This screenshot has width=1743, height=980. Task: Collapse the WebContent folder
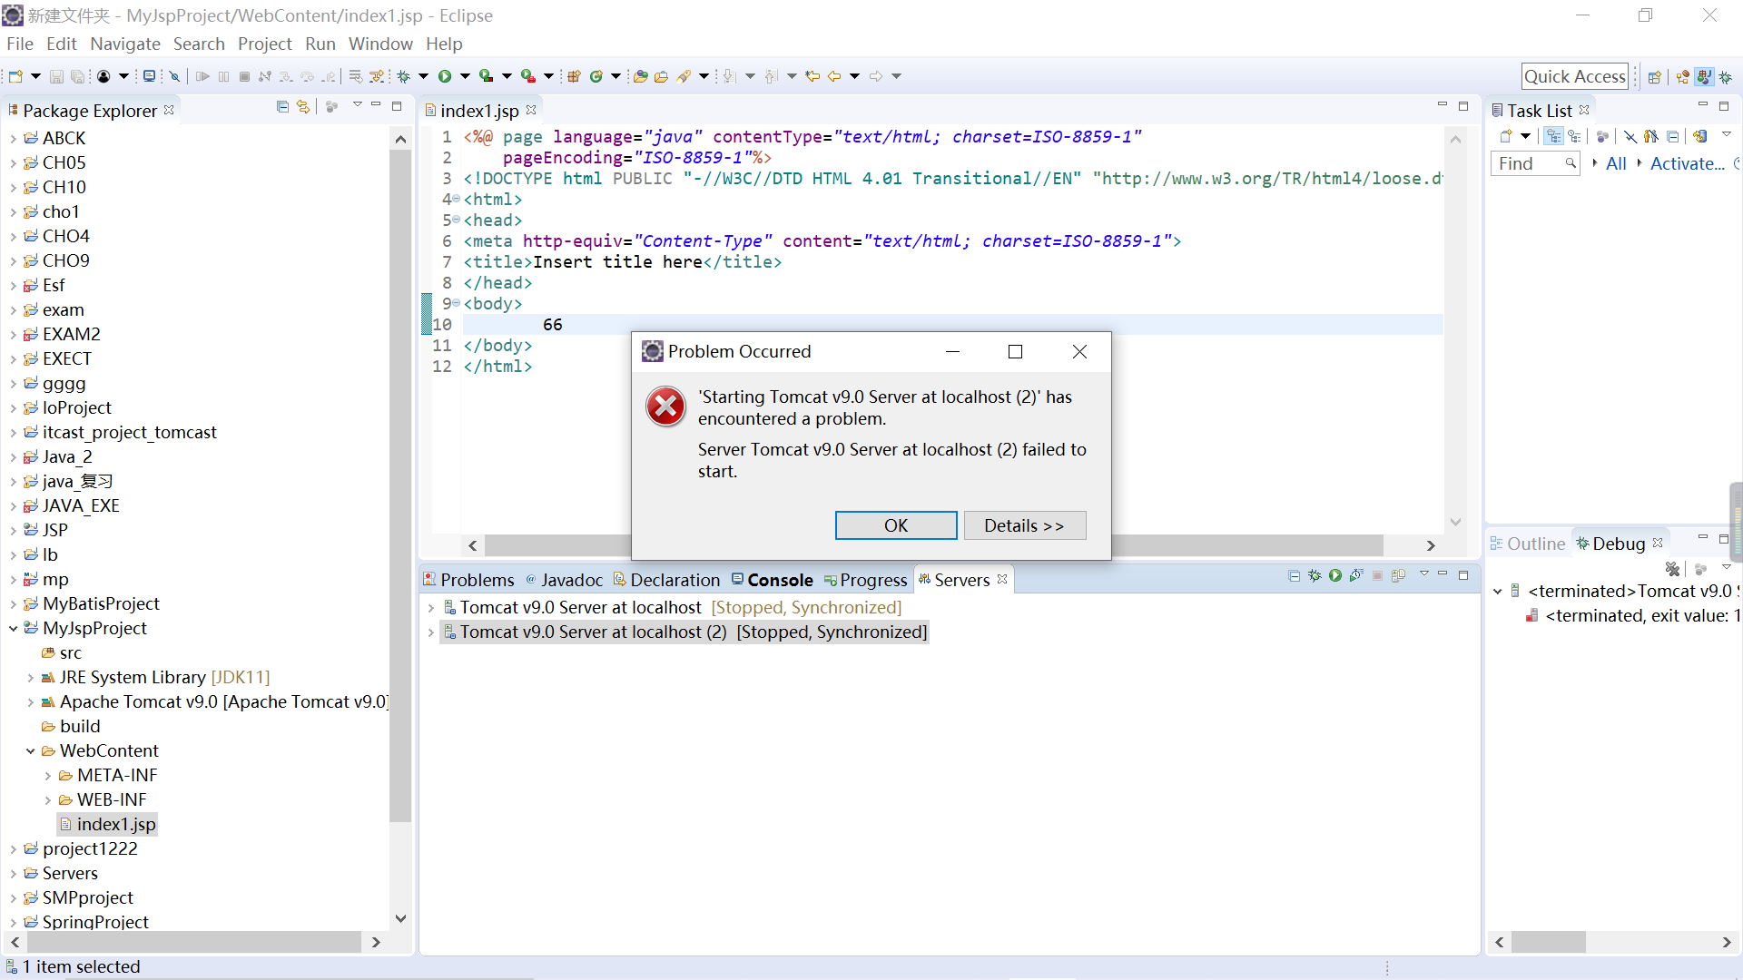coord(31,751)
